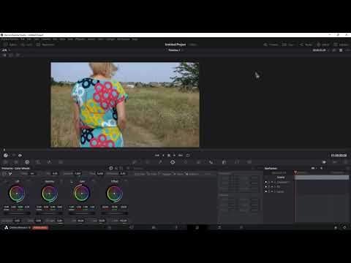Open the Sizing palette

click(237, 162)
